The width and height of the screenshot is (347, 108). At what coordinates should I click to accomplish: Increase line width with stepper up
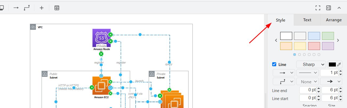pyautogui.click(x=341, y=71)
